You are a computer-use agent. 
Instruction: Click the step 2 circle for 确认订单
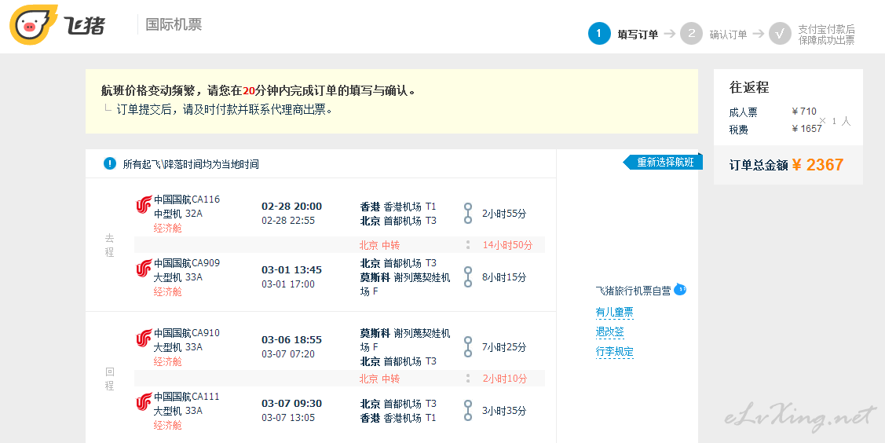pyautogui.click(x=691, y=34)
